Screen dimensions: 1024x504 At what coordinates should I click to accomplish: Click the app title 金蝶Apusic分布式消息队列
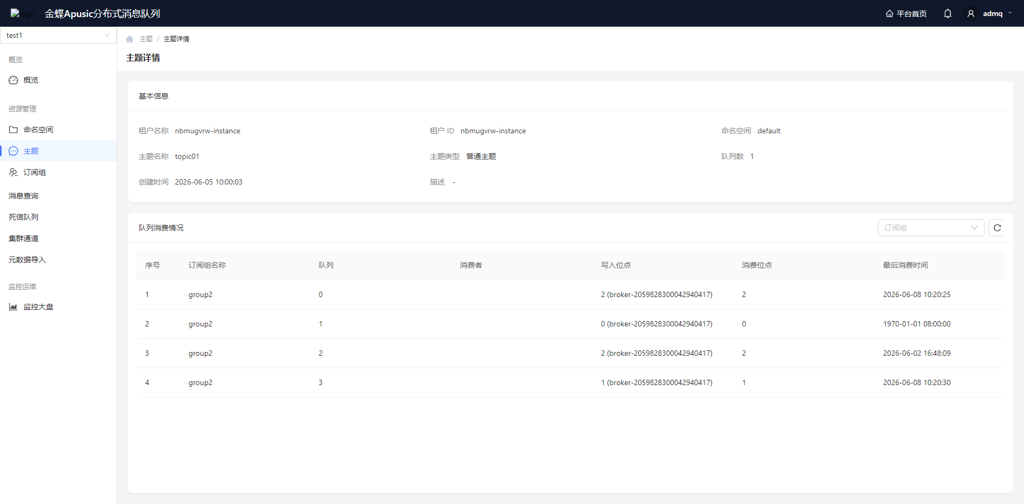pos(102,14)
